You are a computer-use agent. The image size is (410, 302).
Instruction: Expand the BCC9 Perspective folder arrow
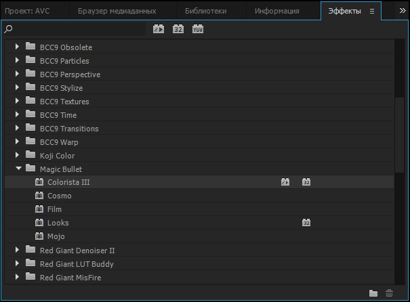17,74
